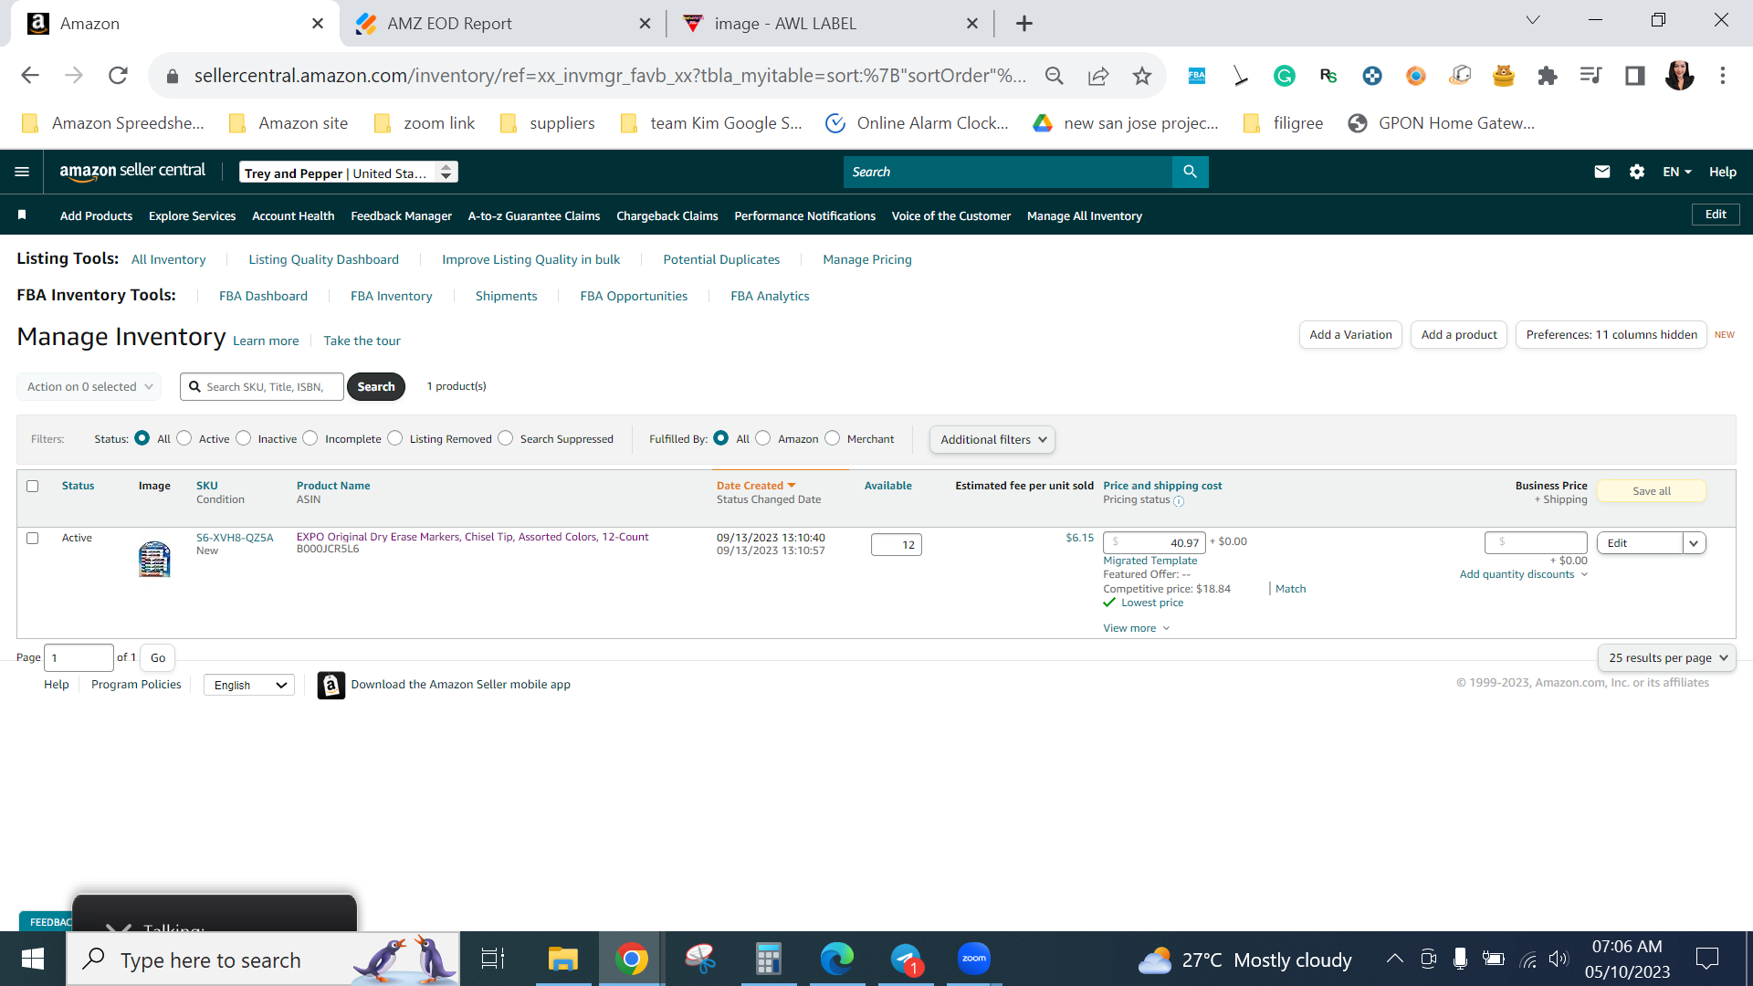The width and height of the screenshot is (1753, 986).
Task: Click the price field showing 40.97
Action: pyautogui.click(x=1154, y=542)
